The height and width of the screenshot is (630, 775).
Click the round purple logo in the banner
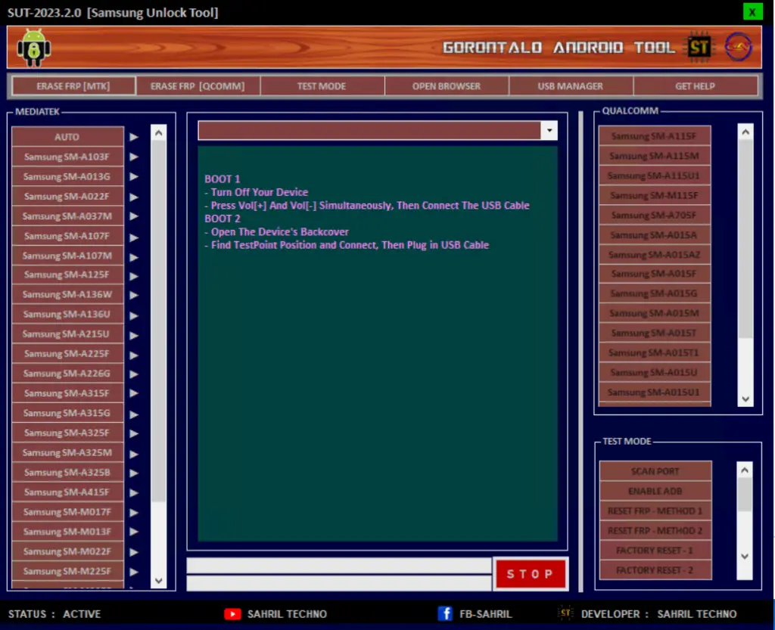pos(738,47)
